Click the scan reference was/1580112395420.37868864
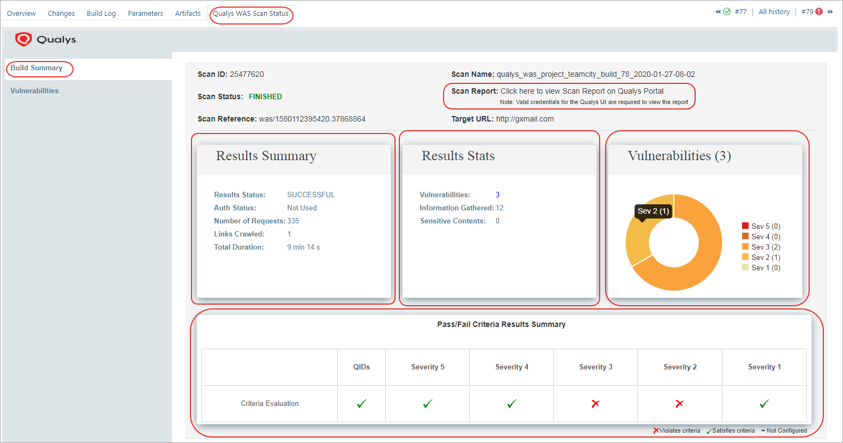This screenshot has width=843, height=443. tap(312, 119)
